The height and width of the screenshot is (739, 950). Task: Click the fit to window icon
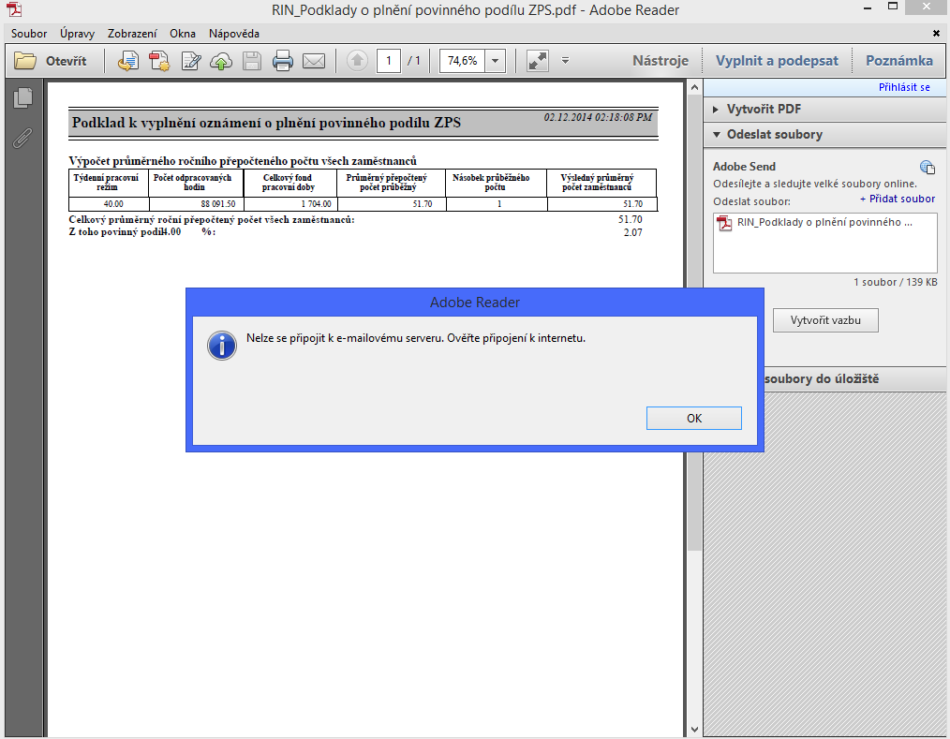tap(538, 61)
